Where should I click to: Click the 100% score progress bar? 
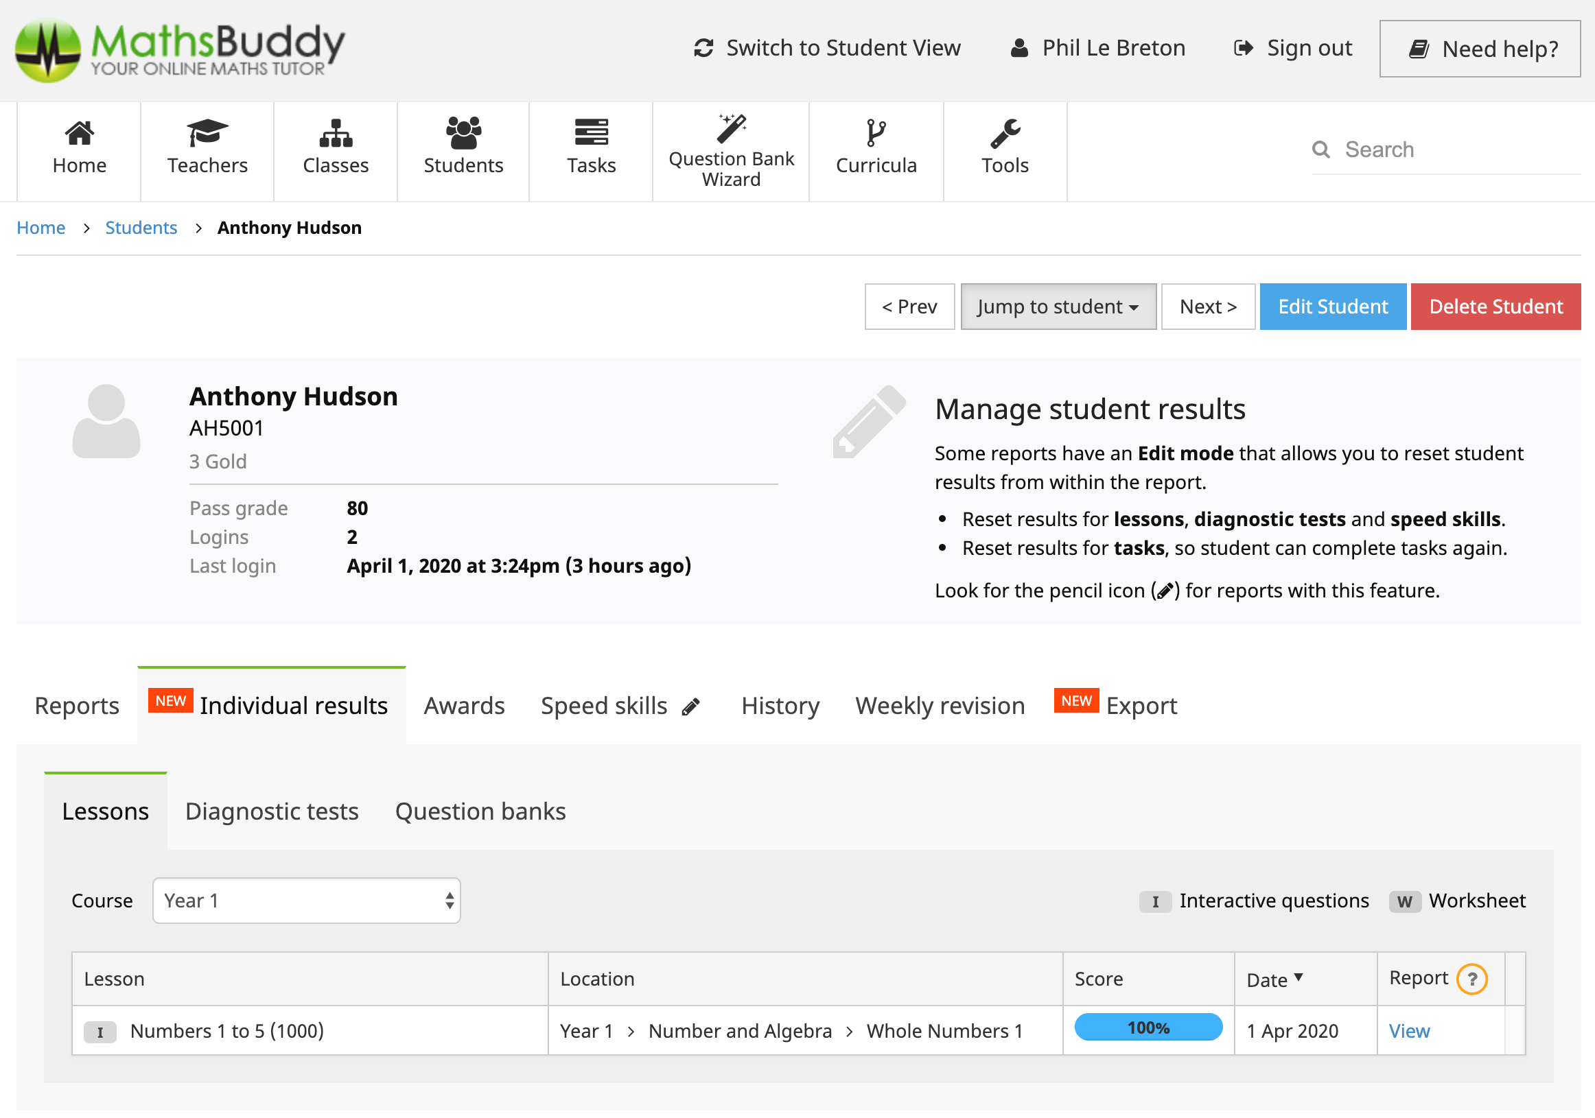tap(1148, 1027)
